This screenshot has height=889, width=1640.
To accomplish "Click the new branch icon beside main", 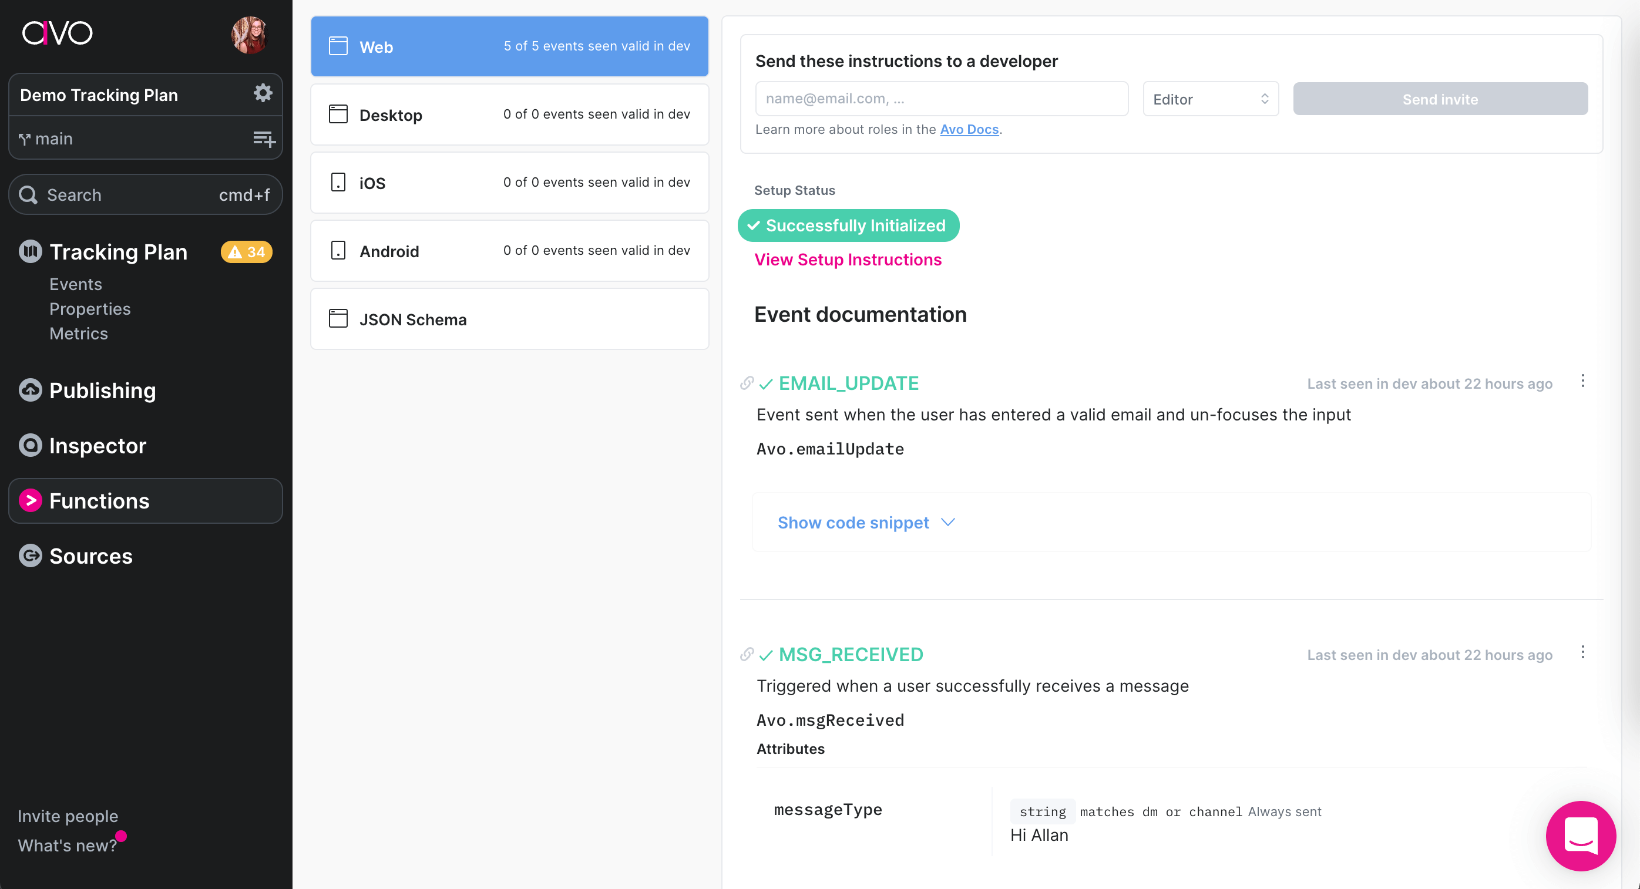I will pos(264,138).
